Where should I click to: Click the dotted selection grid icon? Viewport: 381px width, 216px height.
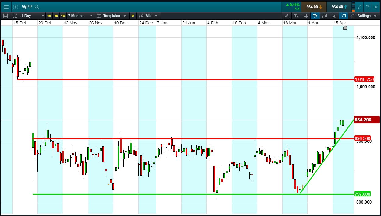[15, 16]
